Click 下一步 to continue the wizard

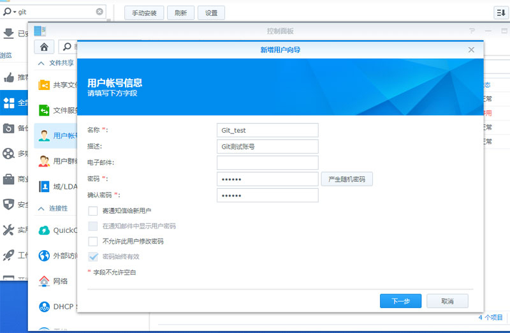(x=400, y=301)
